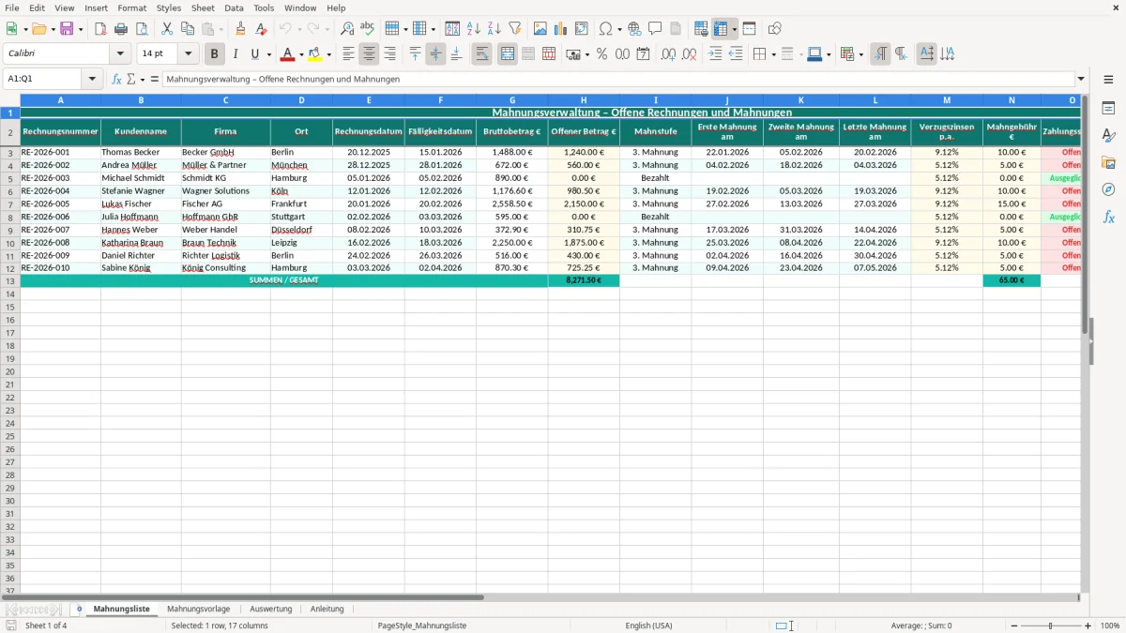Clear direct formatting

[261, 29]
